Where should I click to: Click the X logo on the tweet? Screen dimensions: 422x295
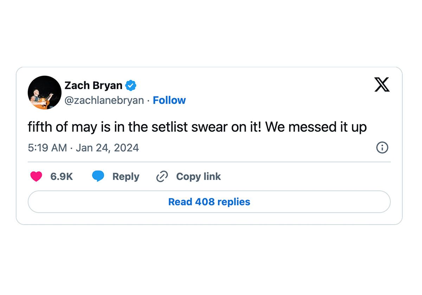click(382, 85)
